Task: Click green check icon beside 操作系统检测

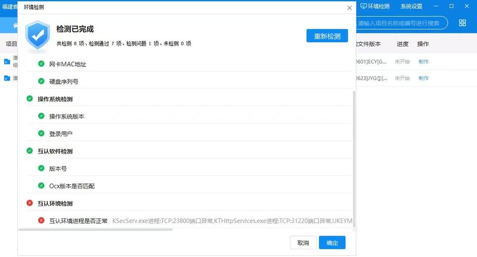Action: click(x=29, y=98)
